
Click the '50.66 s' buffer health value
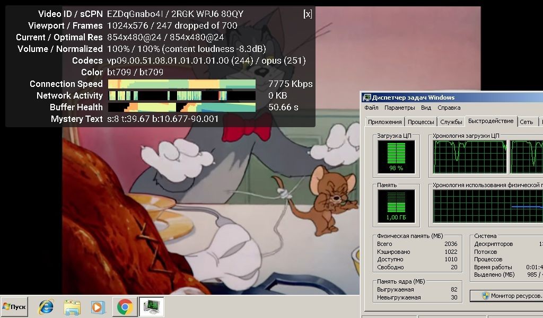pyautogui.click(x=283, y=107)
